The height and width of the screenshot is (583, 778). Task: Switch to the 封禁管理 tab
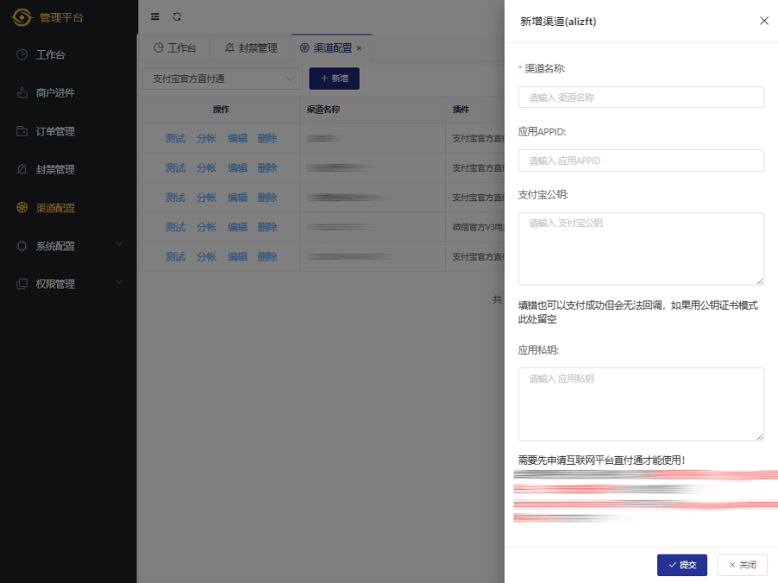[x=251, y=48]
